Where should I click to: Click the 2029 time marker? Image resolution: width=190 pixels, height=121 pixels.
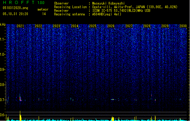click(165, 26)
